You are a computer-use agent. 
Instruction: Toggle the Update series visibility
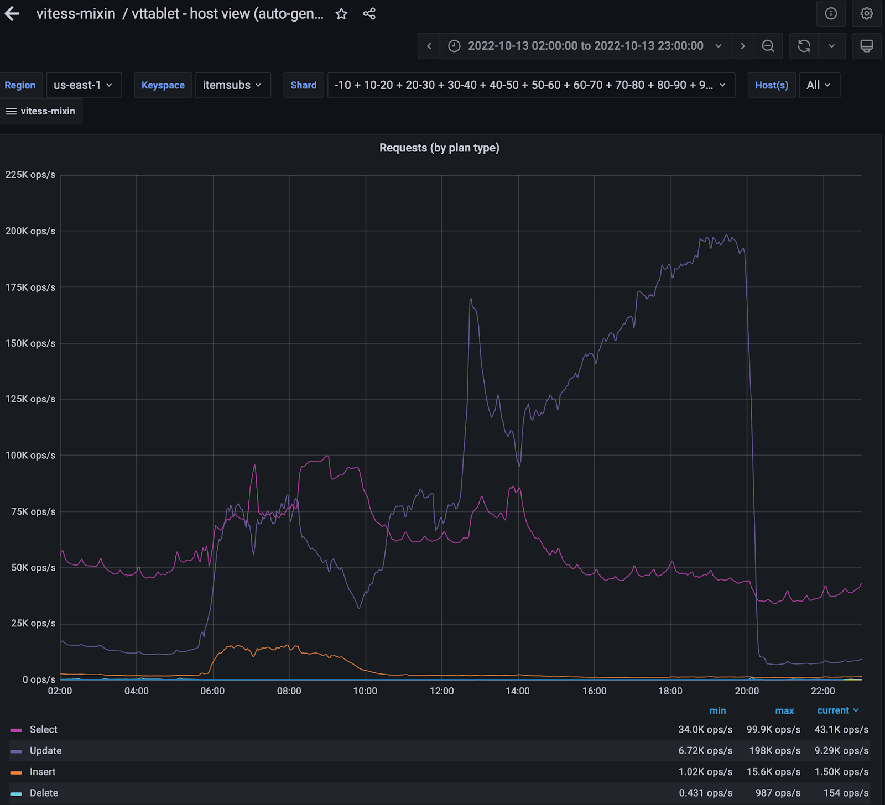(45, 751)
